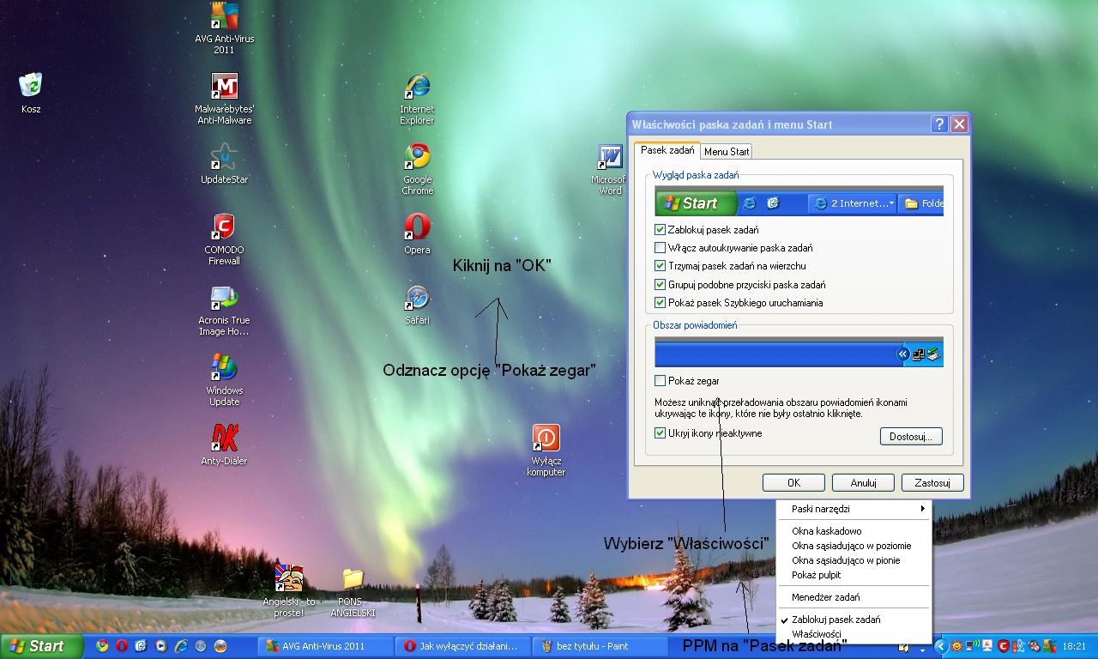
Task: Switch to the Menu Start tab
Action: [x=727, y=152]
